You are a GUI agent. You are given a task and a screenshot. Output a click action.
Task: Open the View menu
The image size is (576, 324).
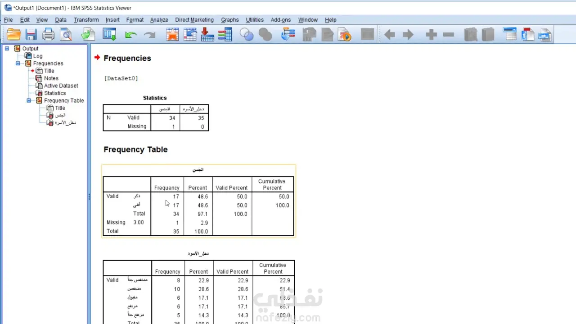[x=42, y=20]
